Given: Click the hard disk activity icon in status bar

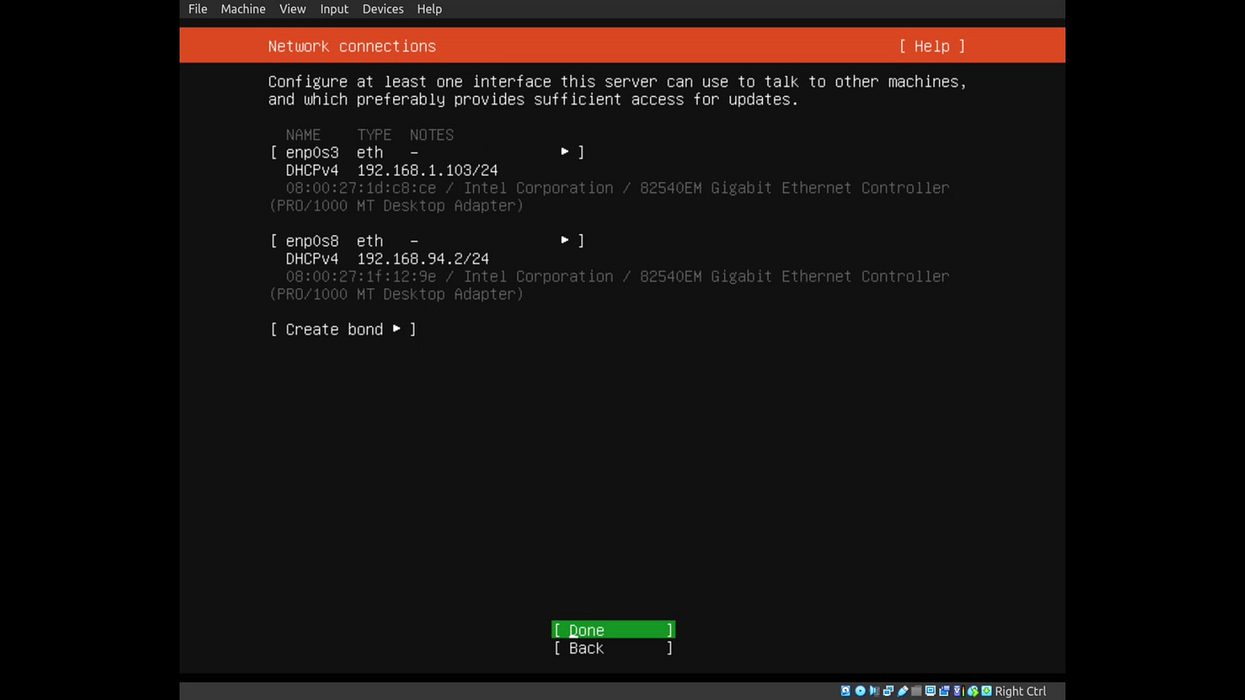Looking at the screenshot, I should coord(846,691).
